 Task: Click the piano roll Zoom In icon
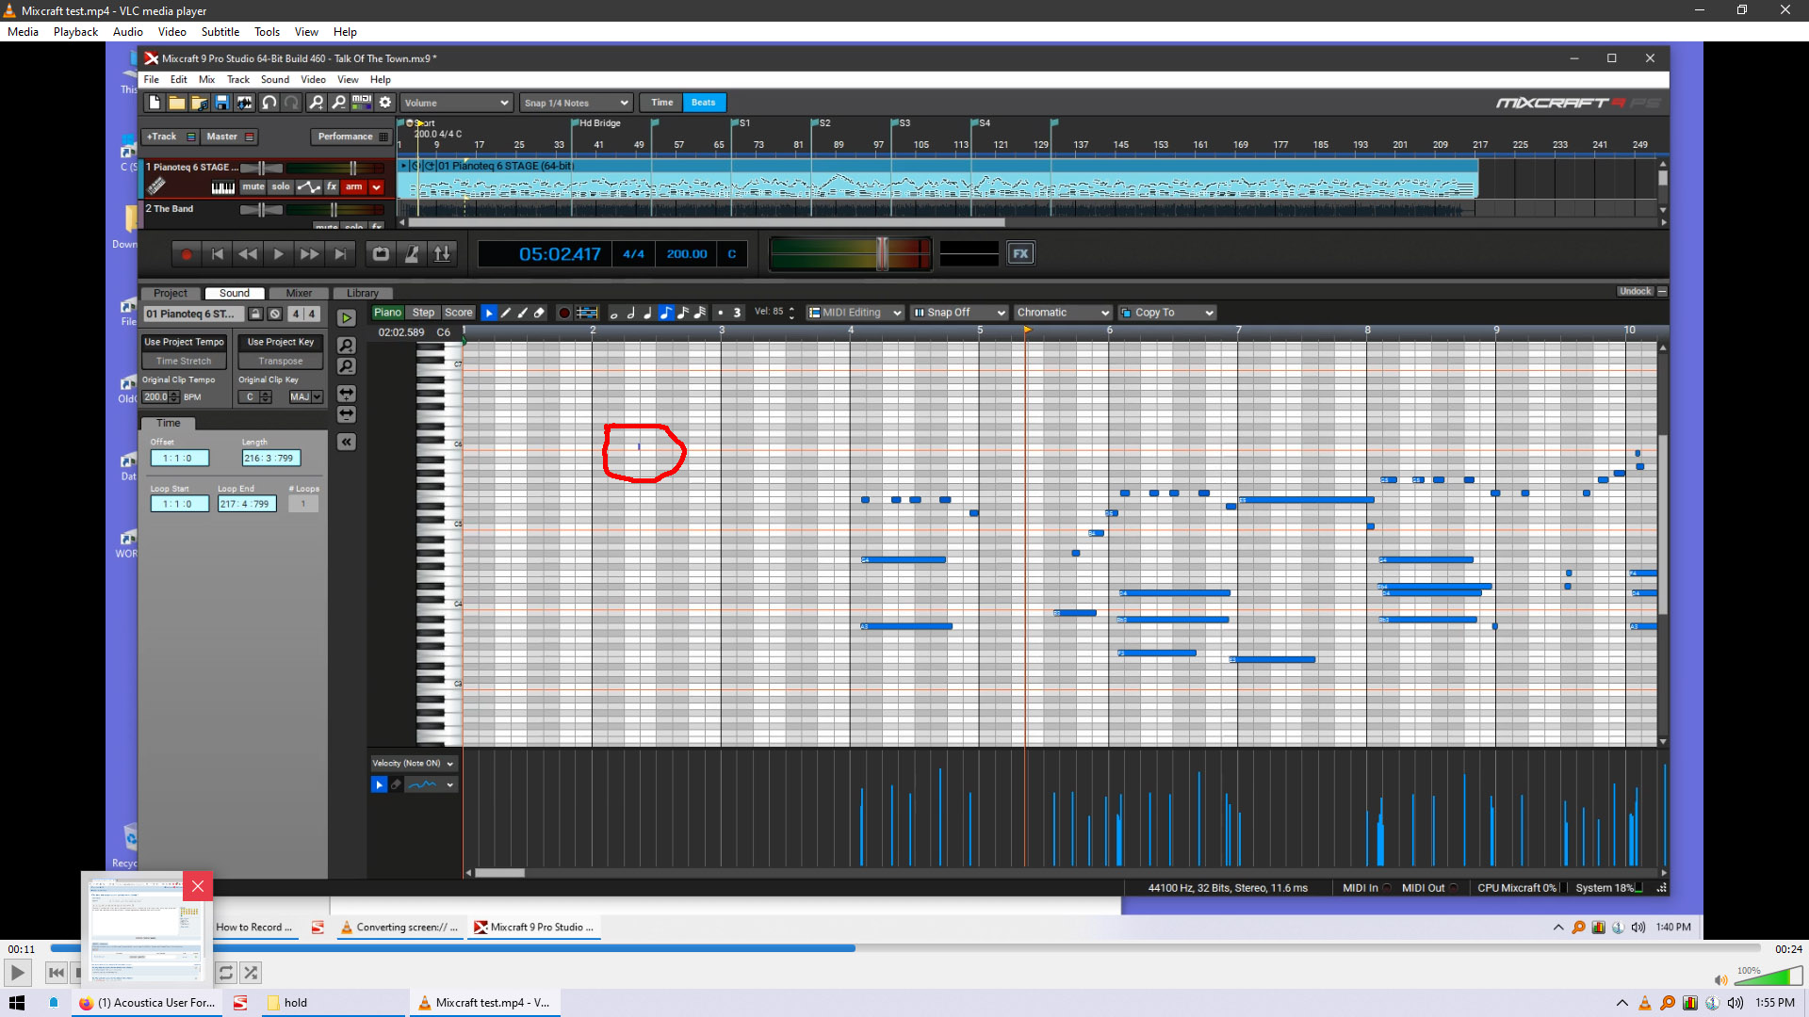(347, 346)
